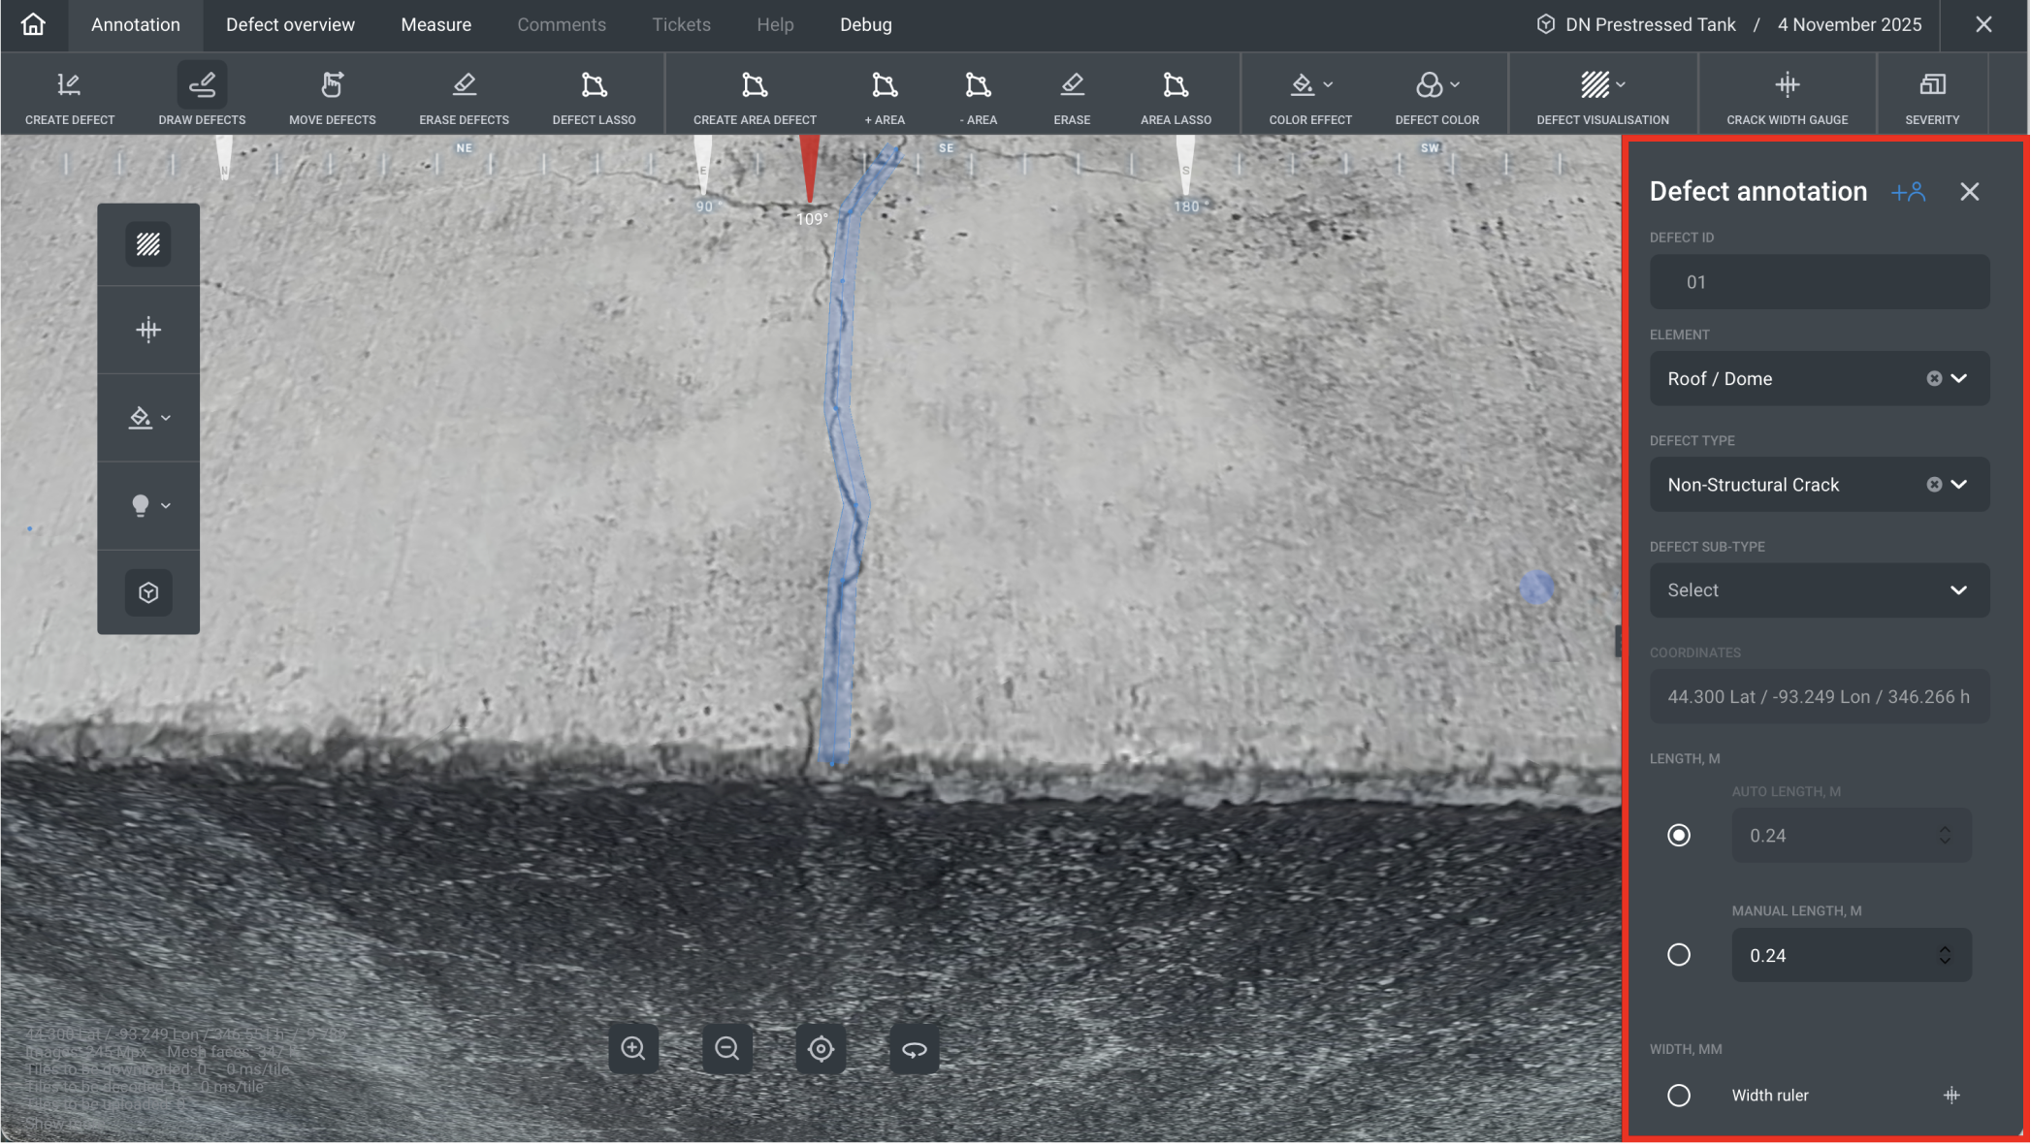Click the Create Area Defect tool
The height and width of the screenshot is (1146, 2031).
pos(754,96)
